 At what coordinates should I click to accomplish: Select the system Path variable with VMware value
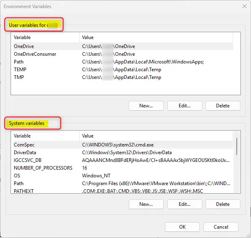(x=123, y=183)
